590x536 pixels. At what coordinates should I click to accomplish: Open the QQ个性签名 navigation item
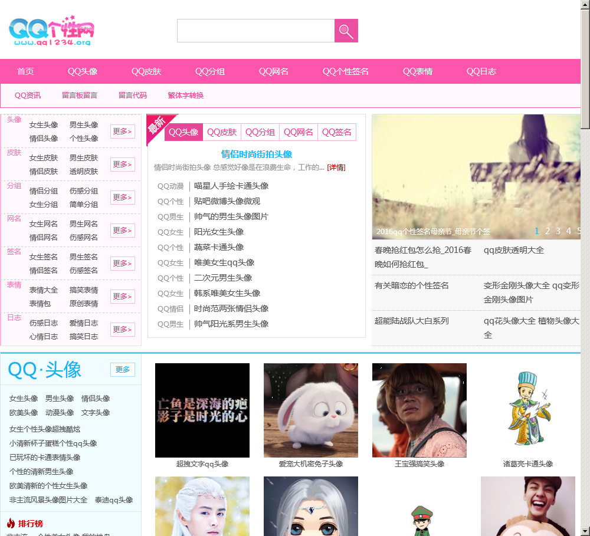coord(345,71)
